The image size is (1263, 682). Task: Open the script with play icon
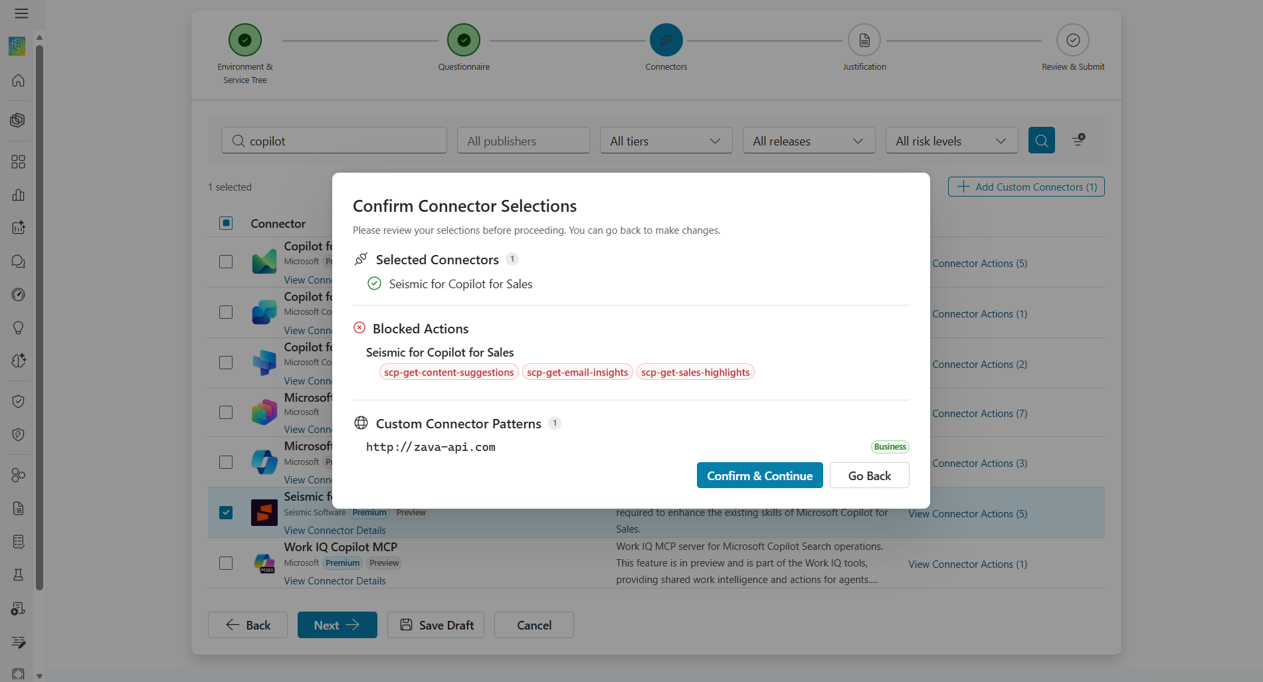[19, 608]
